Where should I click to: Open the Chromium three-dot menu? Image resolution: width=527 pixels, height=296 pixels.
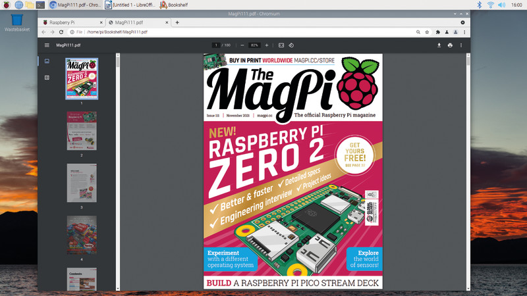click(464, 32)
